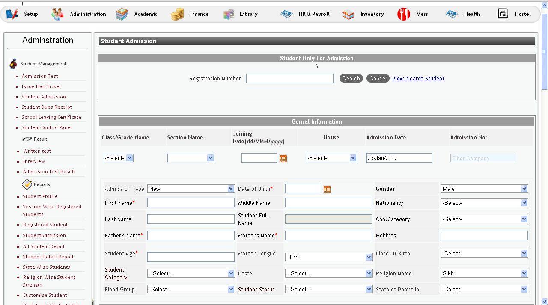Open the Date of Birth calendar picker
Image resolution: width=548 pixels, height=305 pixels.
[x=327, y=189]
